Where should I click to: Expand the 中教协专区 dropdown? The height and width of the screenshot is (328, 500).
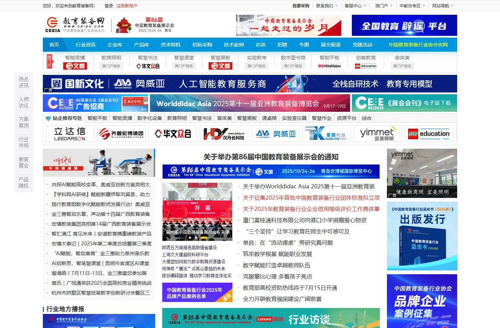click(x=412, y=6)
